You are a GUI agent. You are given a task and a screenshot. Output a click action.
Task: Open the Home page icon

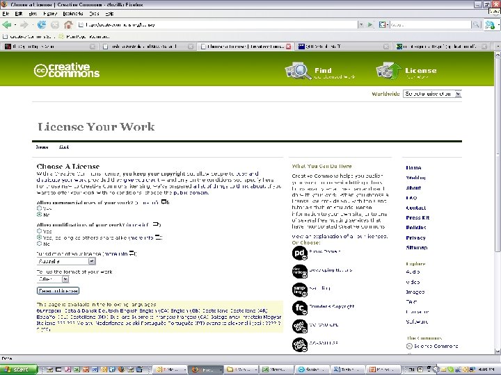tap(68, 24)
